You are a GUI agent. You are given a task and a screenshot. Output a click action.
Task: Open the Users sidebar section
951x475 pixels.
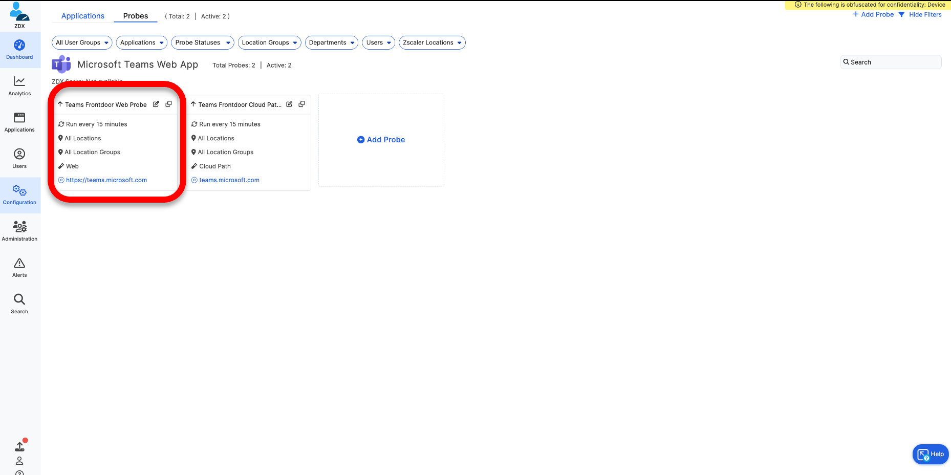pos(19,159)
